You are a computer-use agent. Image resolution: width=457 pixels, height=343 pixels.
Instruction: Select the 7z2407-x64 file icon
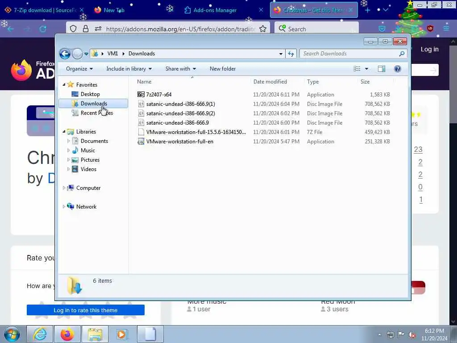coord(141,95)
